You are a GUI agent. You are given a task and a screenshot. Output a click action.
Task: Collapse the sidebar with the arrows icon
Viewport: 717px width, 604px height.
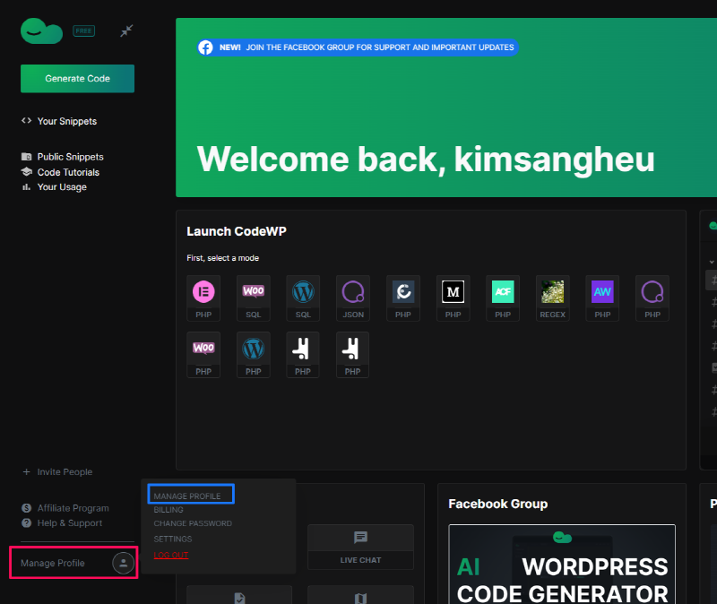point(127,31)
